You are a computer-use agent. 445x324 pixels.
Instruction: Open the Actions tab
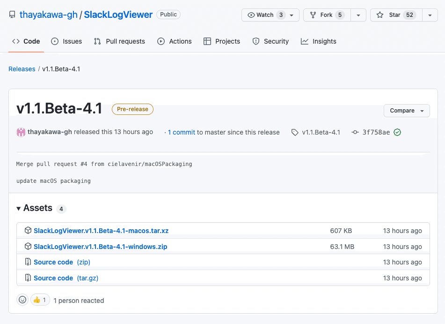point(175,41)
